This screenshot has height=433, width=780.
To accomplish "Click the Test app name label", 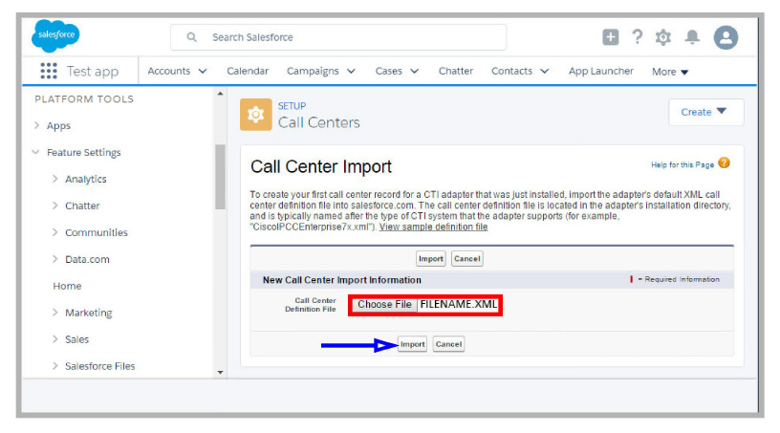I will pyautogui.click(x=93, y=71).
